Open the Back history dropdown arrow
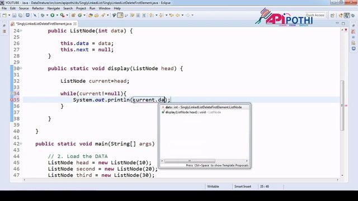 (x=182, y=15)
